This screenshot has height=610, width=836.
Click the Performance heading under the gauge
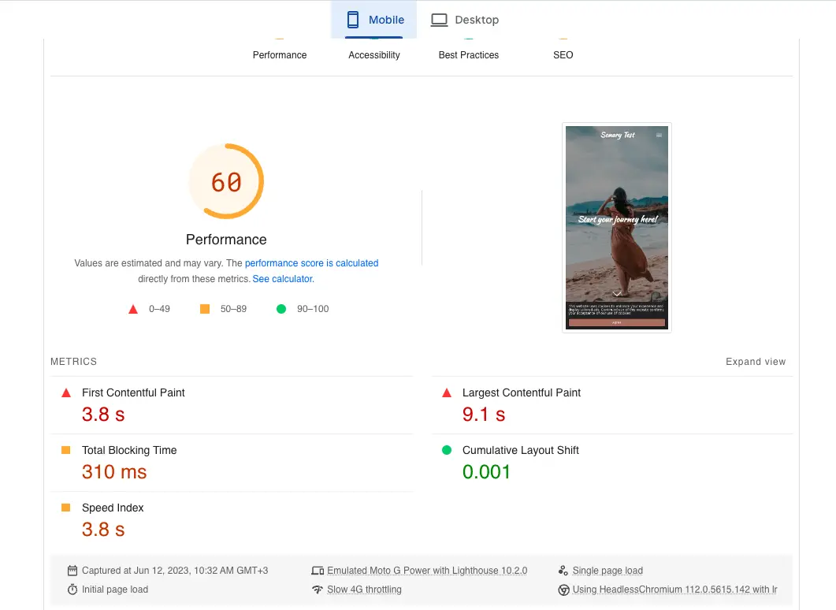point(226,240)
